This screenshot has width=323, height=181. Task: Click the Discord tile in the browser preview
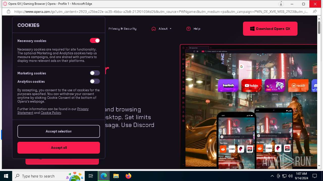click(314, 86)
